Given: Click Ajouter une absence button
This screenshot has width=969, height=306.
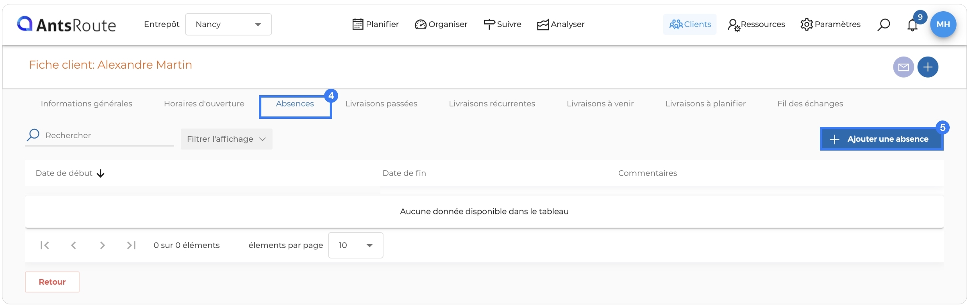Looking at the screenshot, I should (881, 139).
